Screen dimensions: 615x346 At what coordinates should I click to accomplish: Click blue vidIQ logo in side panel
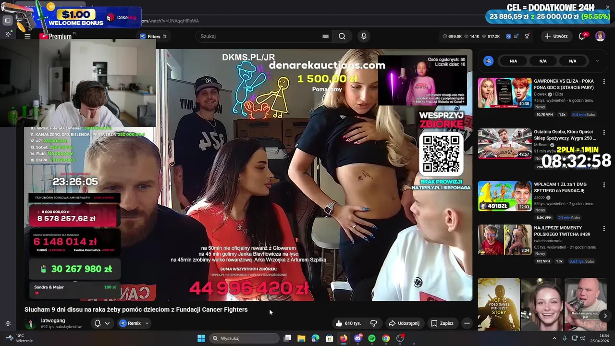pos(488,61)
